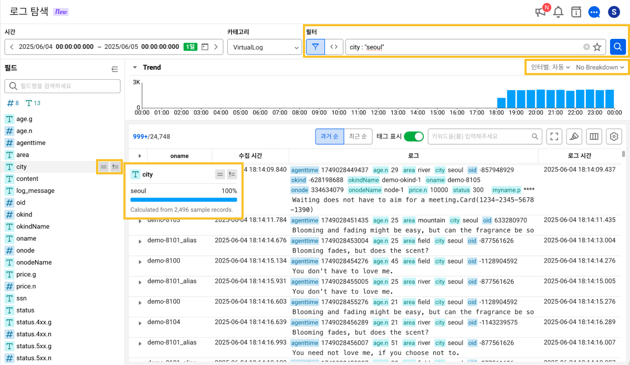630x365 pixels.
Task: Filter fields by text type 13
Action: click(33, 103)
